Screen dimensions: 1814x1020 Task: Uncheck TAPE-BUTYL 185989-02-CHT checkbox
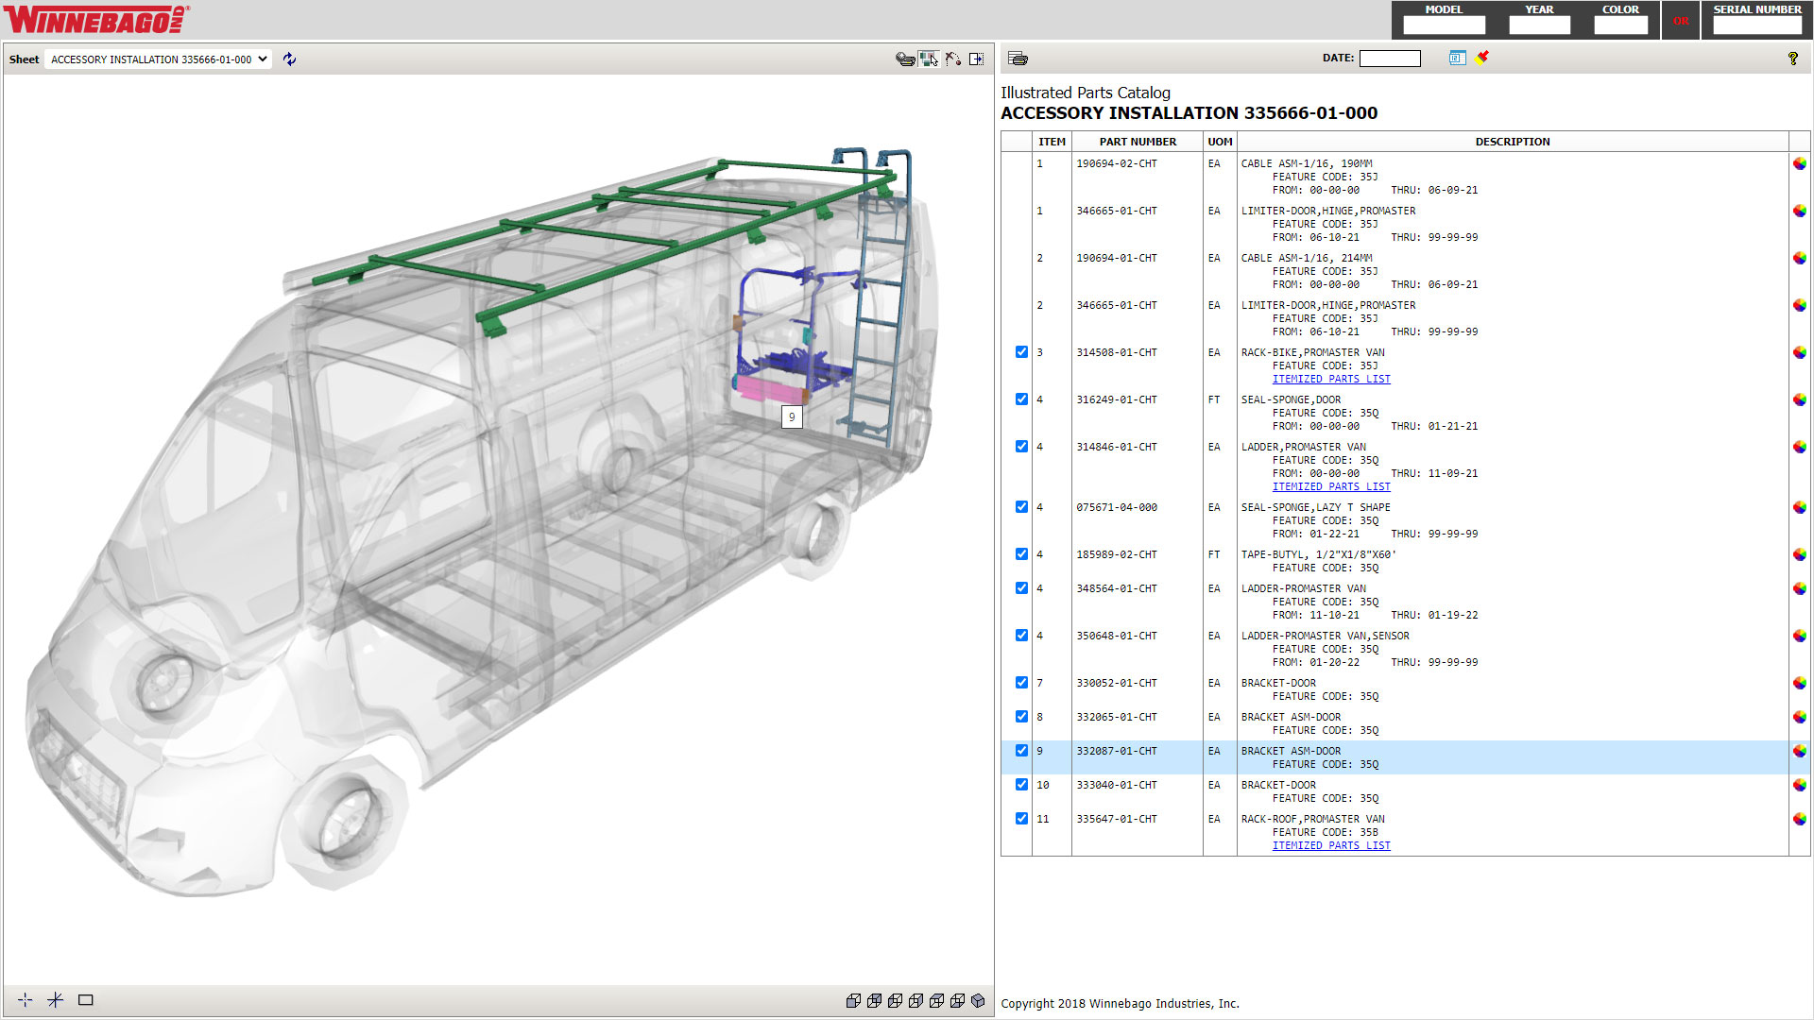pyautogui.click(x=1021, y=554)
